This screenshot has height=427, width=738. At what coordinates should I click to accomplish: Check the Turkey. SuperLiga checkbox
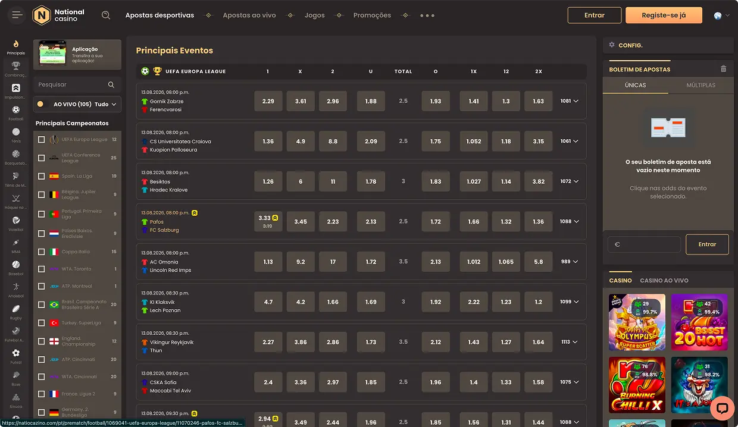pyautogui.click(x=41, y=323)
